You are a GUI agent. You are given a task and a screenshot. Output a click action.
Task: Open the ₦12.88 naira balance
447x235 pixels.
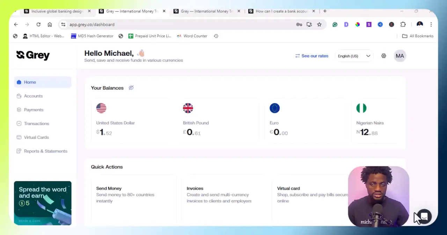point(367,132)
